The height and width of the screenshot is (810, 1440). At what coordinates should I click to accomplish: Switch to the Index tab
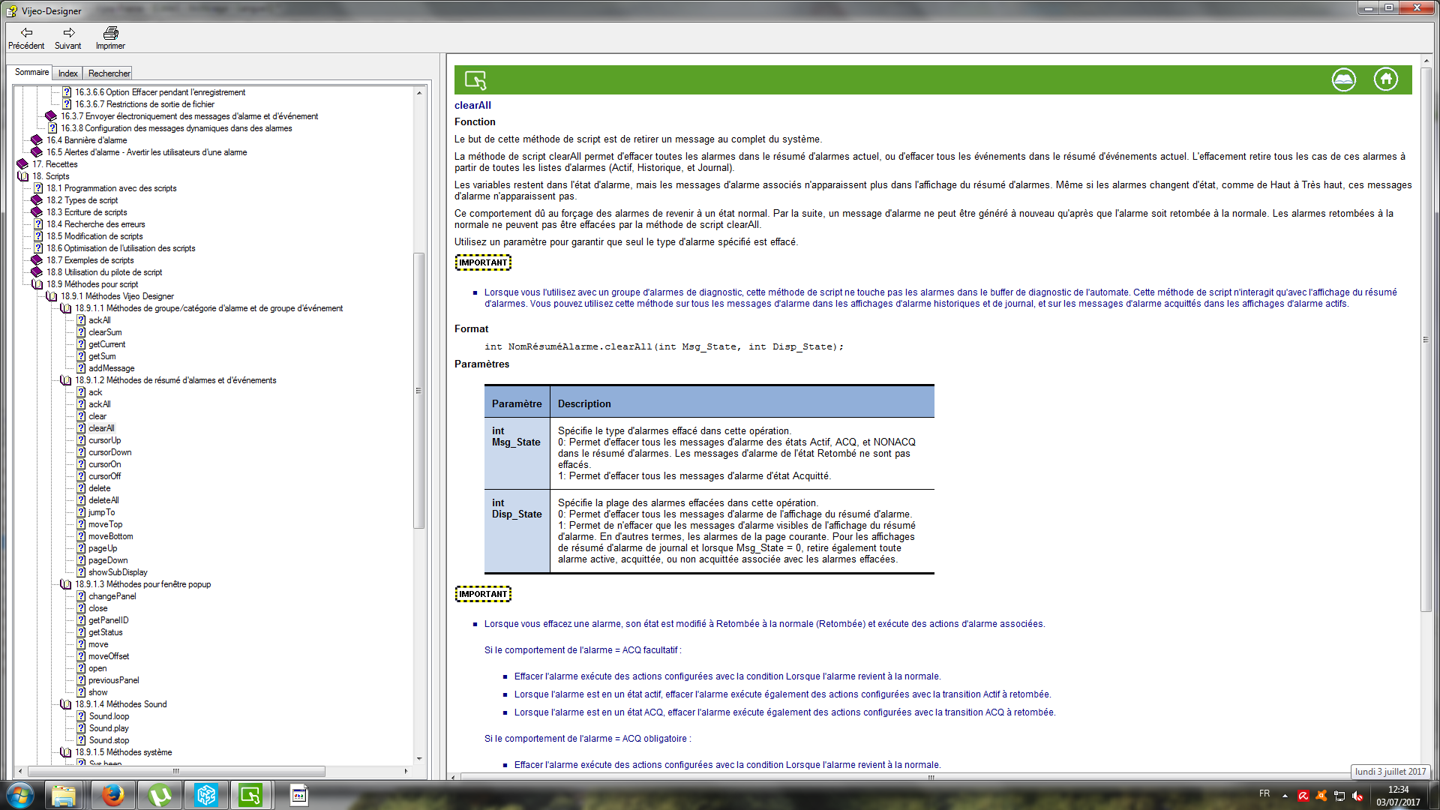[x=67, y=73]
